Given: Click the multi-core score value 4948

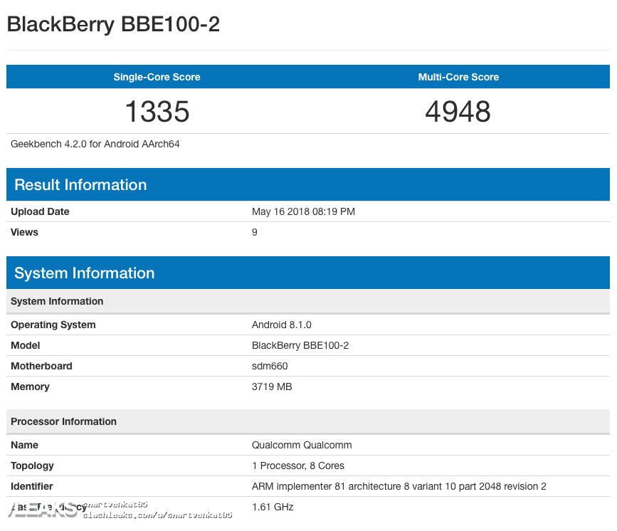Looking at the screenshot, I should [x=458, y=112].
